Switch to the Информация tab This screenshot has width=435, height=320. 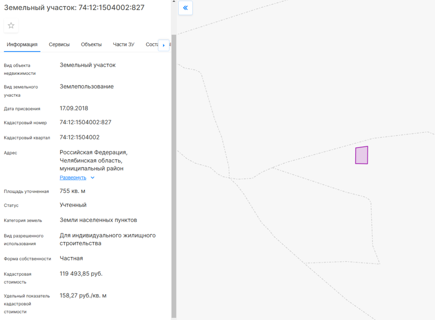22,44
